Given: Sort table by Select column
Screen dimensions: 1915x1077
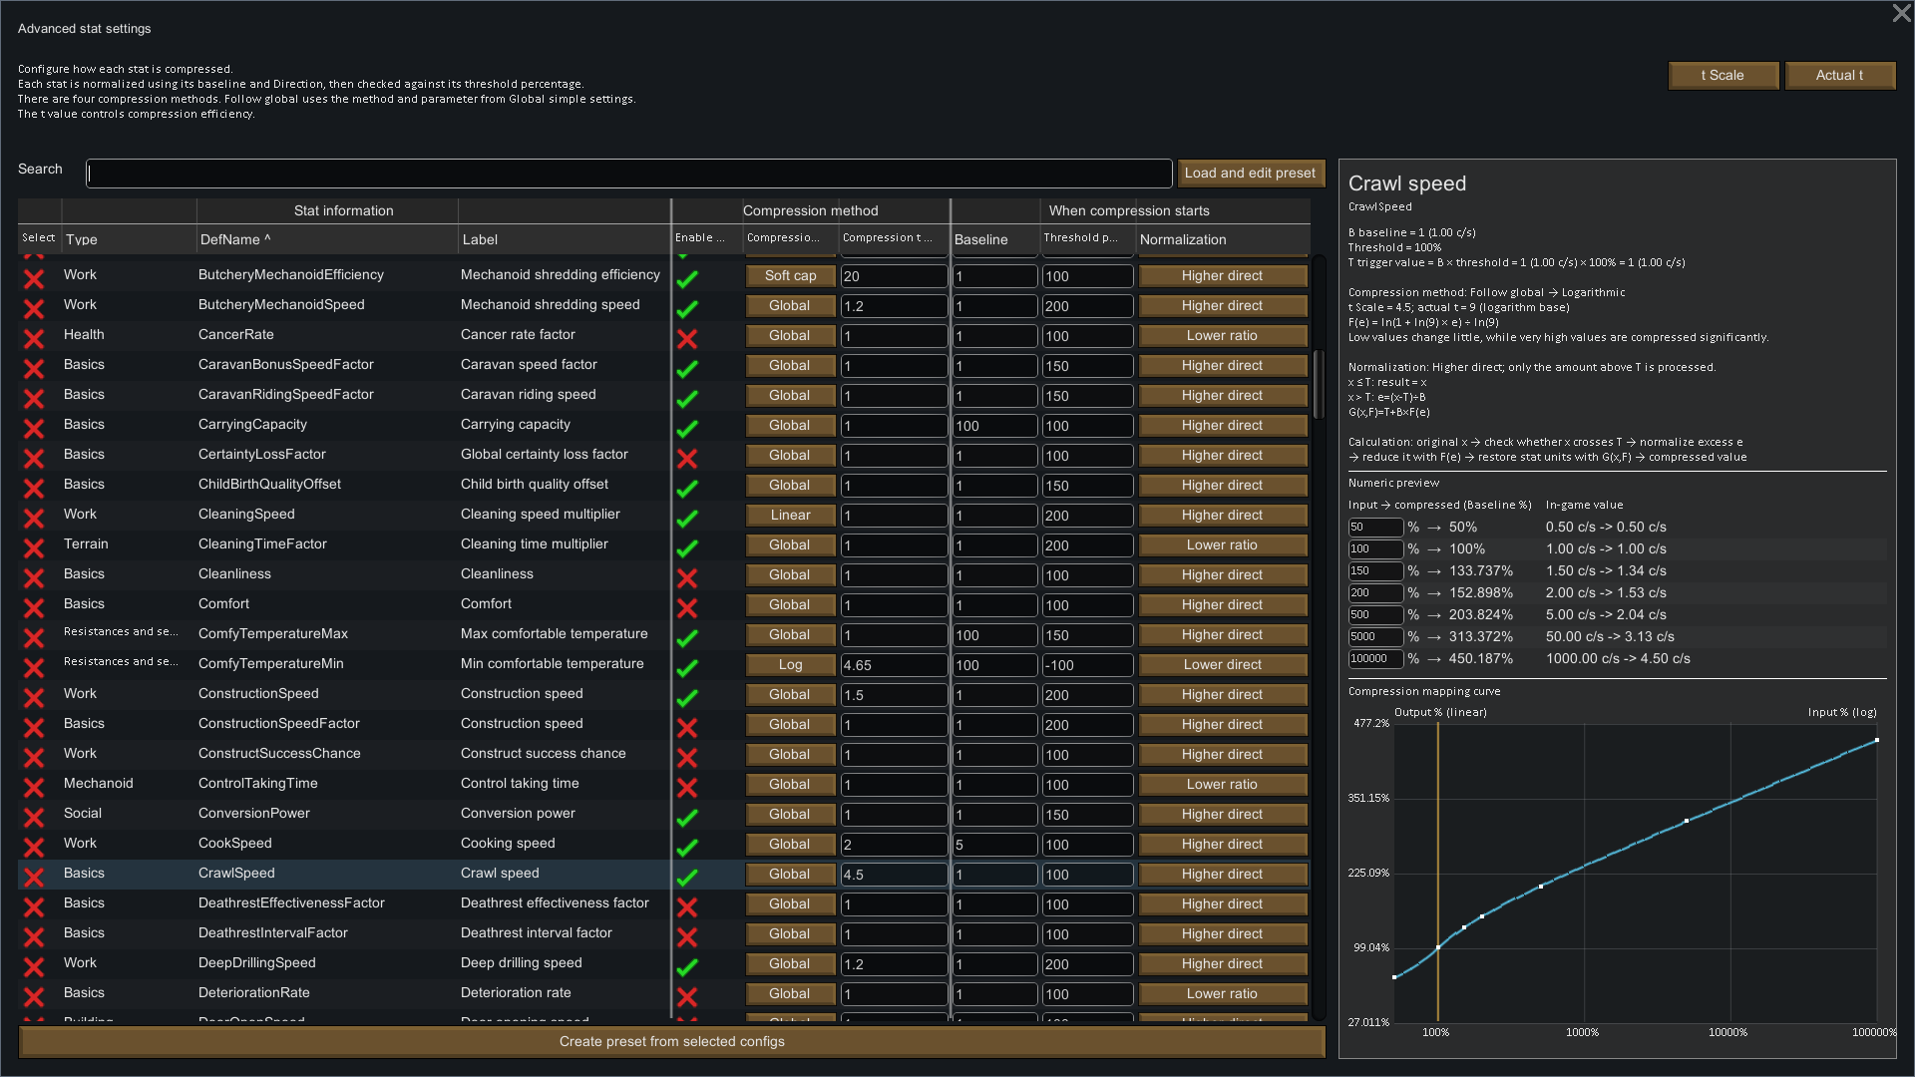Looking at the screenshot, I should pyautogui.click(x=39, y=238).
